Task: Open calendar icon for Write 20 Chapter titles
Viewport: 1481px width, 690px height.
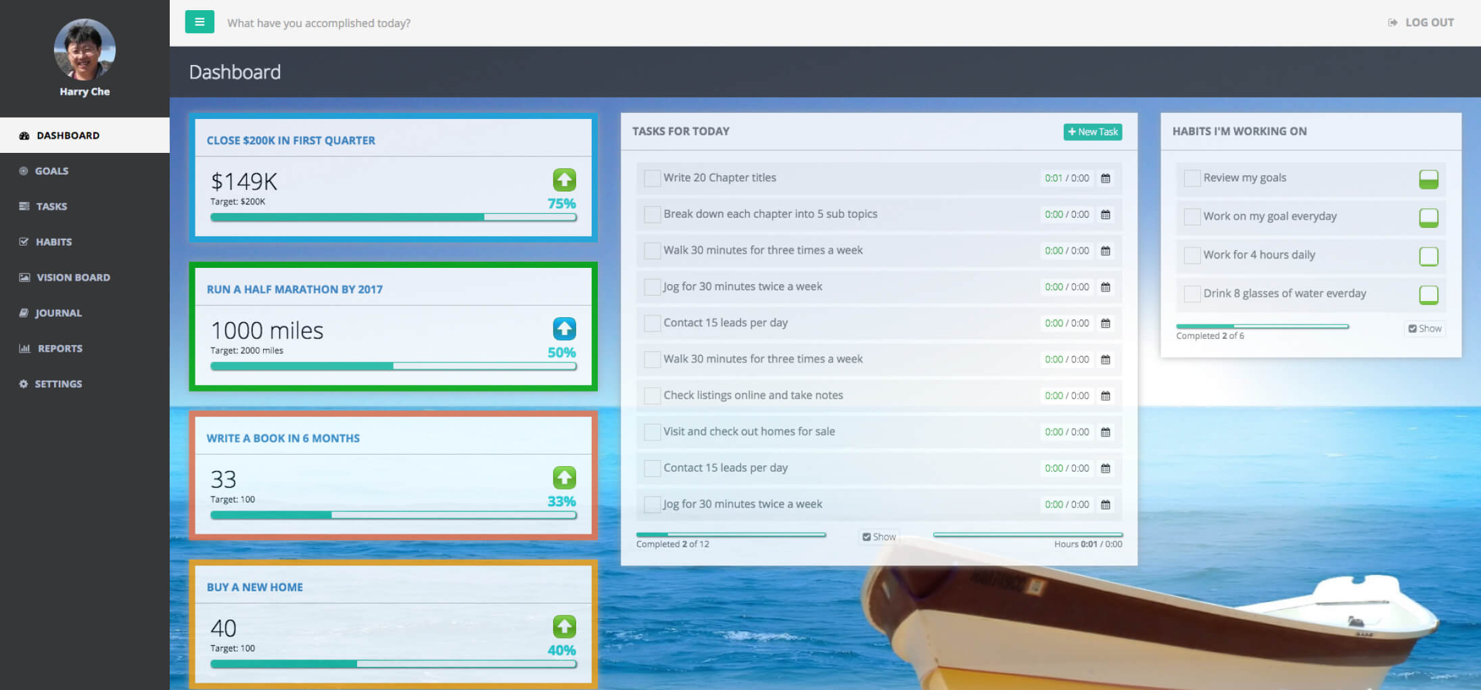Action: 1106,179
